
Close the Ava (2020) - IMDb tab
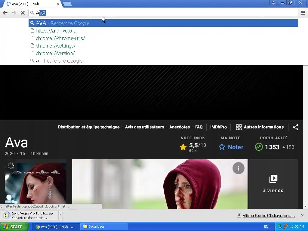tap(58, 4)
